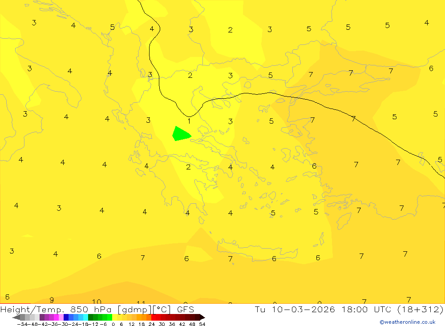Click the temperature value '1' on map
This screenshot has height=326, width=445.
click(189, 121)
